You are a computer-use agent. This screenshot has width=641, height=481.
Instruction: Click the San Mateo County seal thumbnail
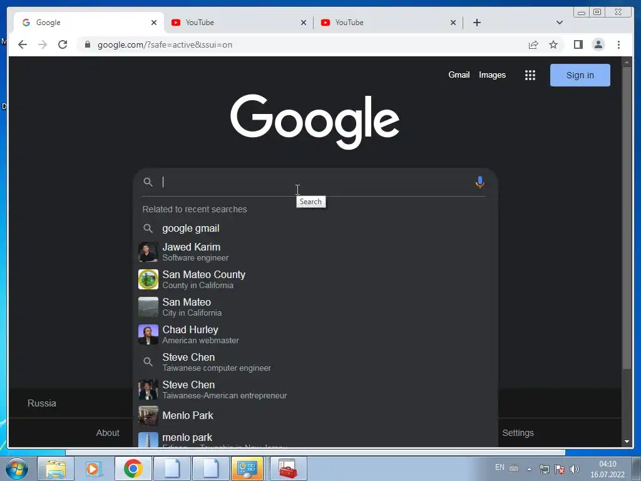pyautogui.click(x=148, y=279)
